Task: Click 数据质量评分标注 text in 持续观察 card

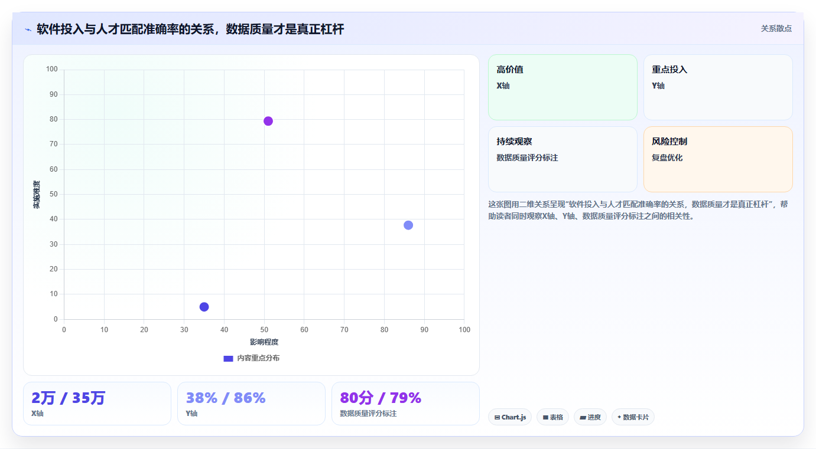Action: 527,158
